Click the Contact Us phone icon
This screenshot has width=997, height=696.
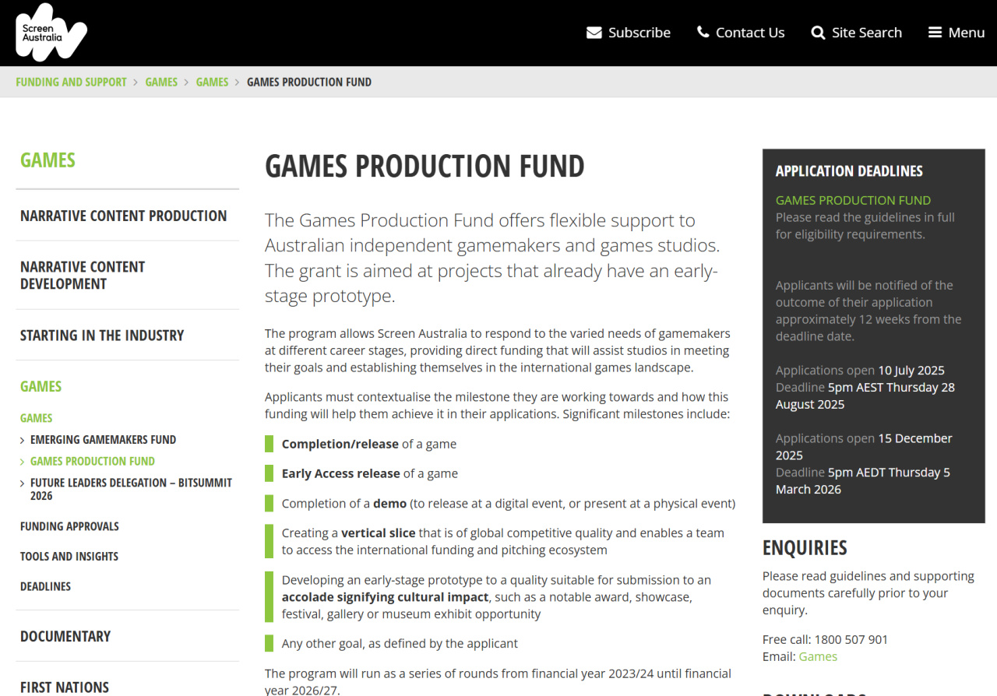pos(703,32)
